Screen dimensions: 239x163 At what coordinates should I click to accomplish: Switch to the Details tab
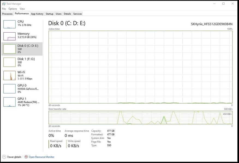[67, 14]
